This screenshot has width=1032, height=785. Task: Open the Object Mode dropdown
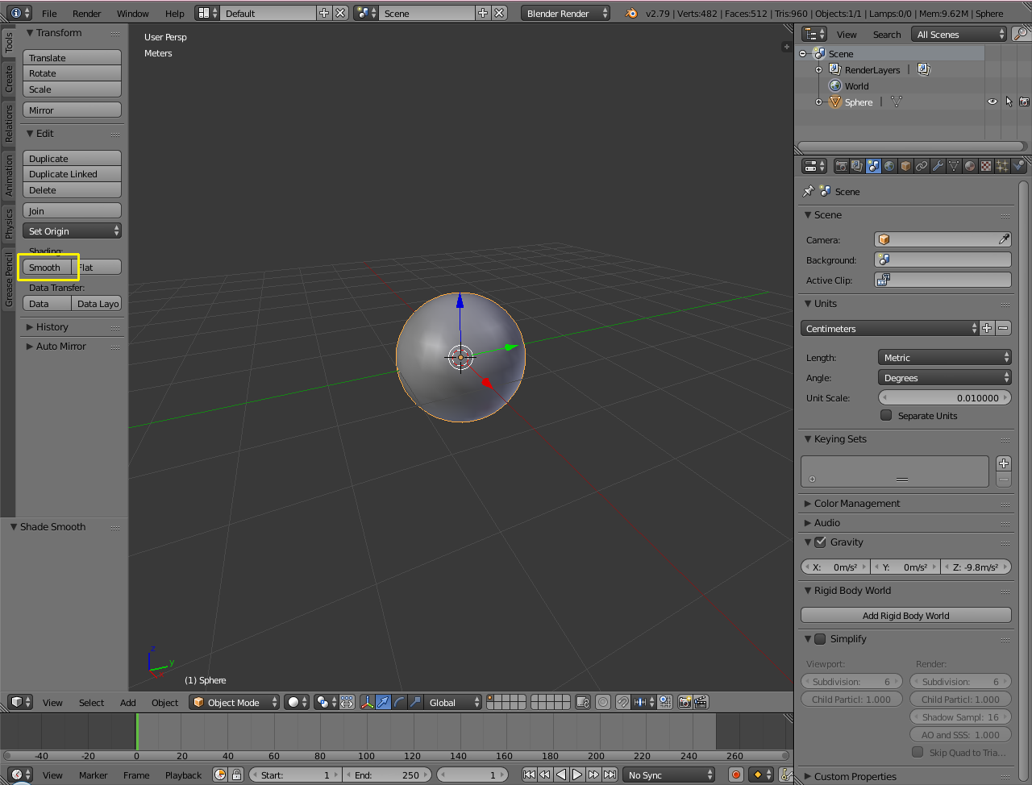[235, 702]
